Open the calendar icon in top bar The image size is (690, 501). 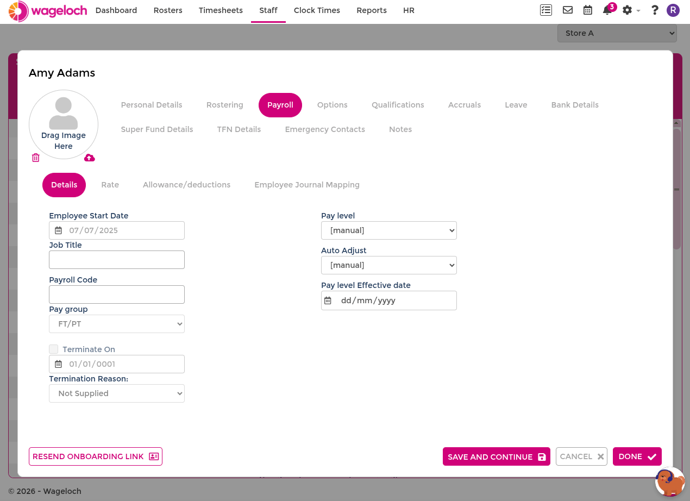click(x=588, y=10)
